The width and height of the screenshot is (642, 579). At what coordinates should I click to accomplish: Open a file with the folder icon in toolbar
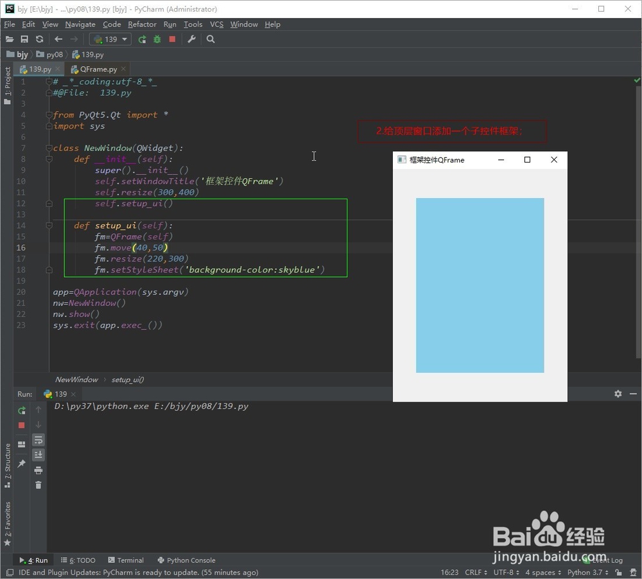pos(10,39)
